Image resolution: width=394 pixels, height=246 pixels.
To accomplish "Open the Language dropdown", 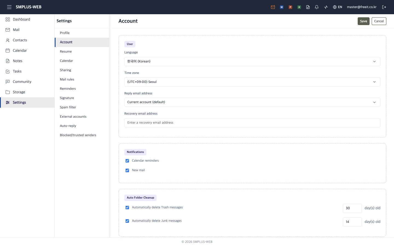I will coord(252,61).
